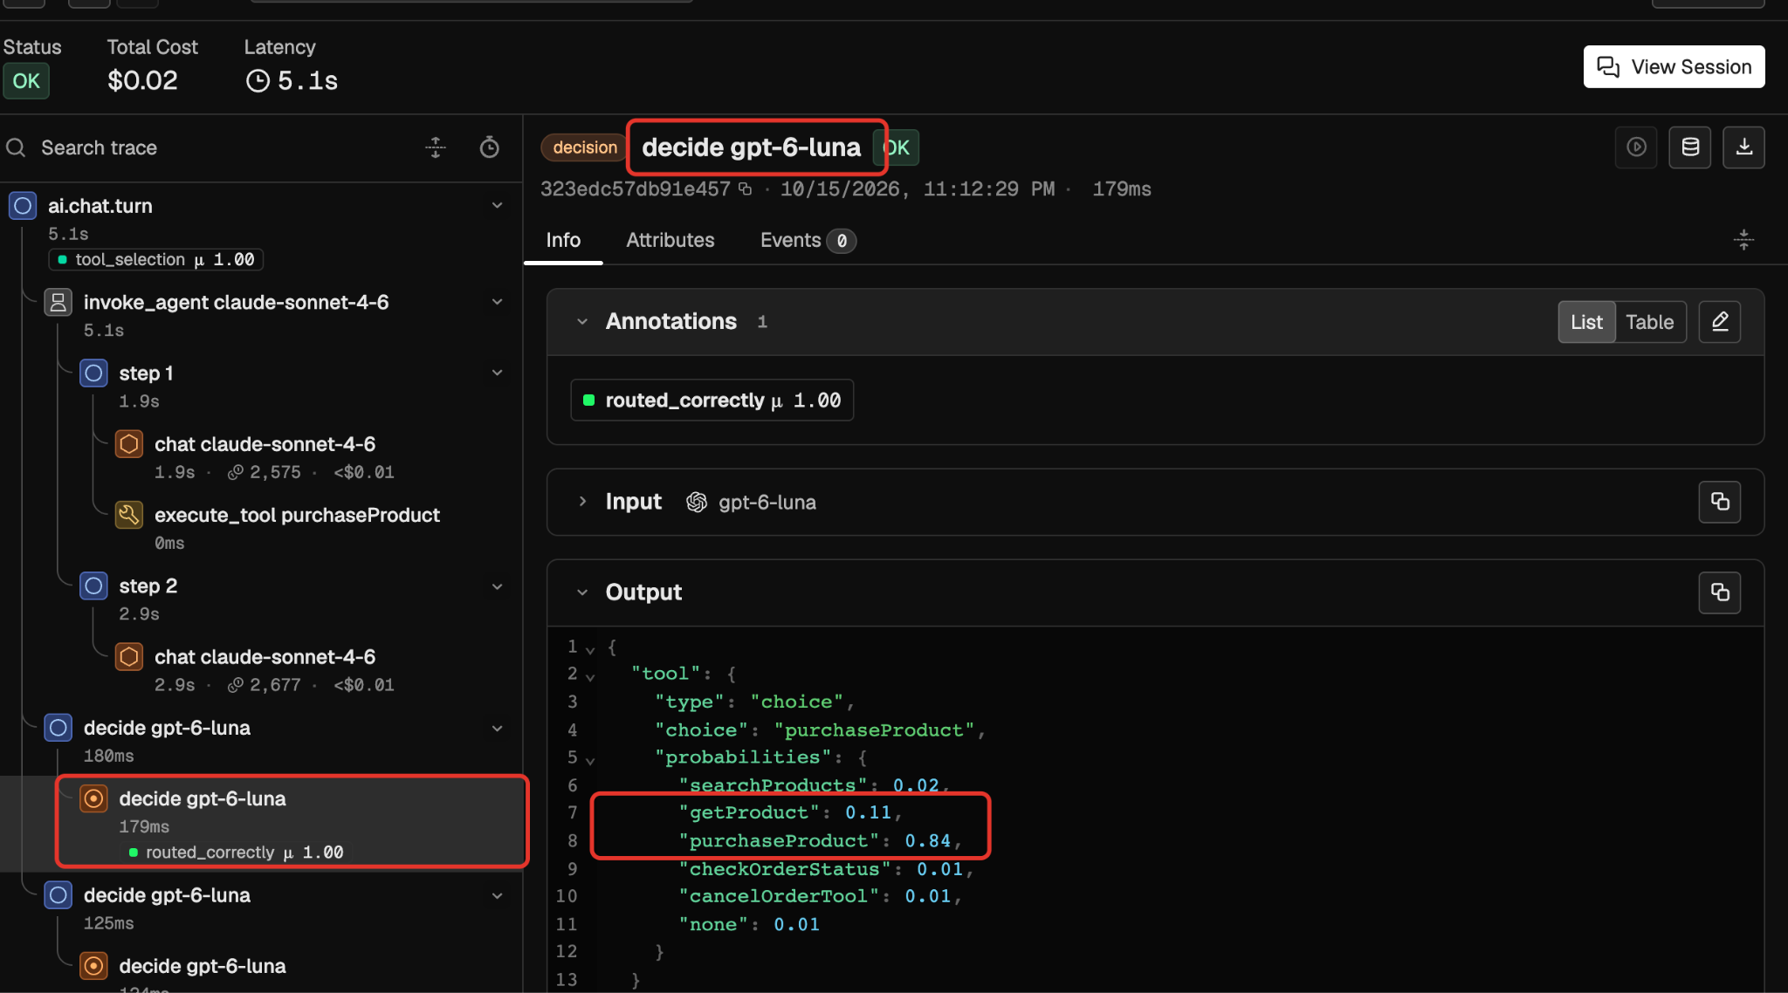Screen dimensions: 1788x993
Task: Open the Attributes tab
Action: point(670,240)
